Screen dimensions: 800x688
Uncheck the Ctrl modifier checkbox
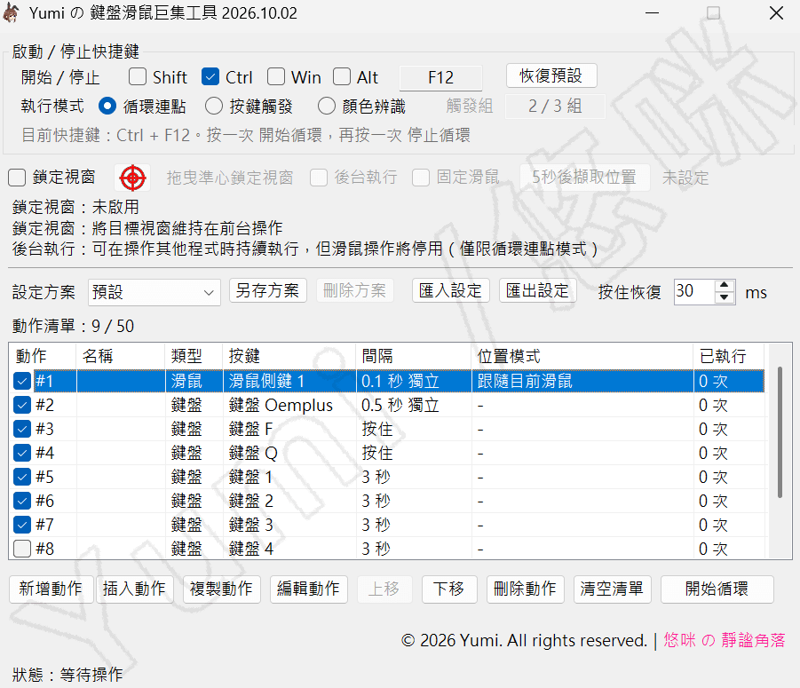point(210,77)
